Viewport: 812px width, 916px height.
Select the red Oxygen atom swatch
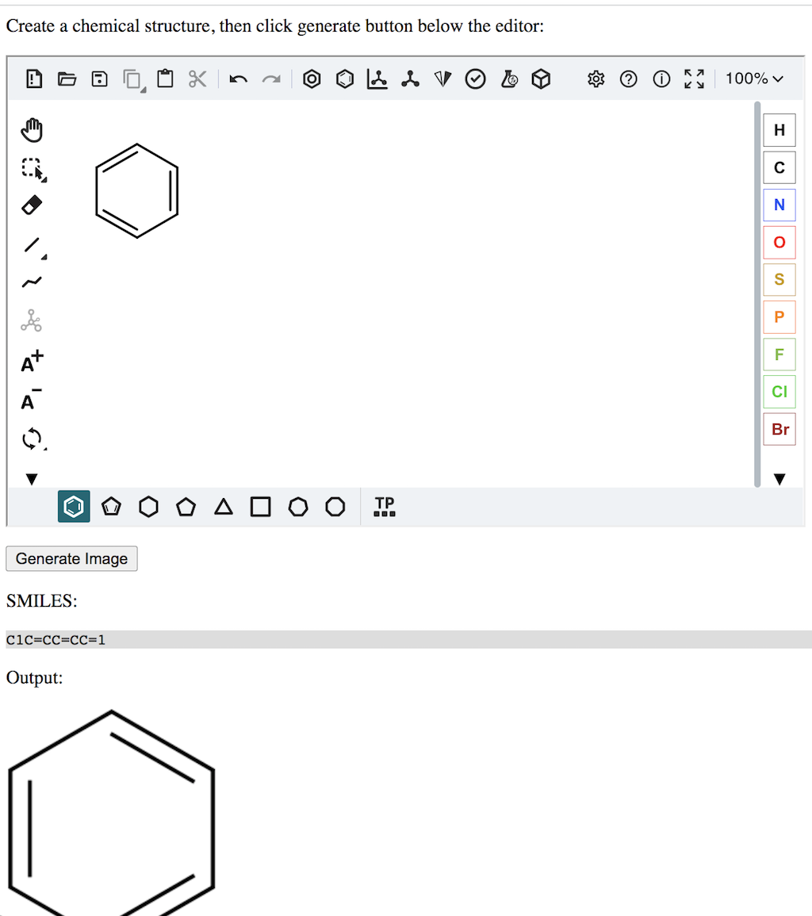point(779,243)
